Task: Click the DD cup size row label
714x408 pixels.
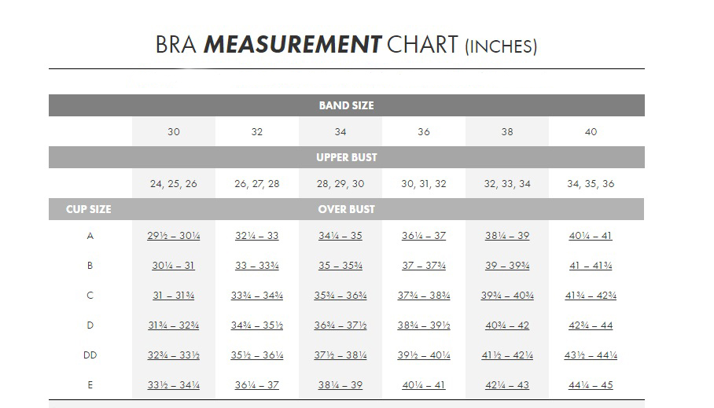Action: (90, 355)
